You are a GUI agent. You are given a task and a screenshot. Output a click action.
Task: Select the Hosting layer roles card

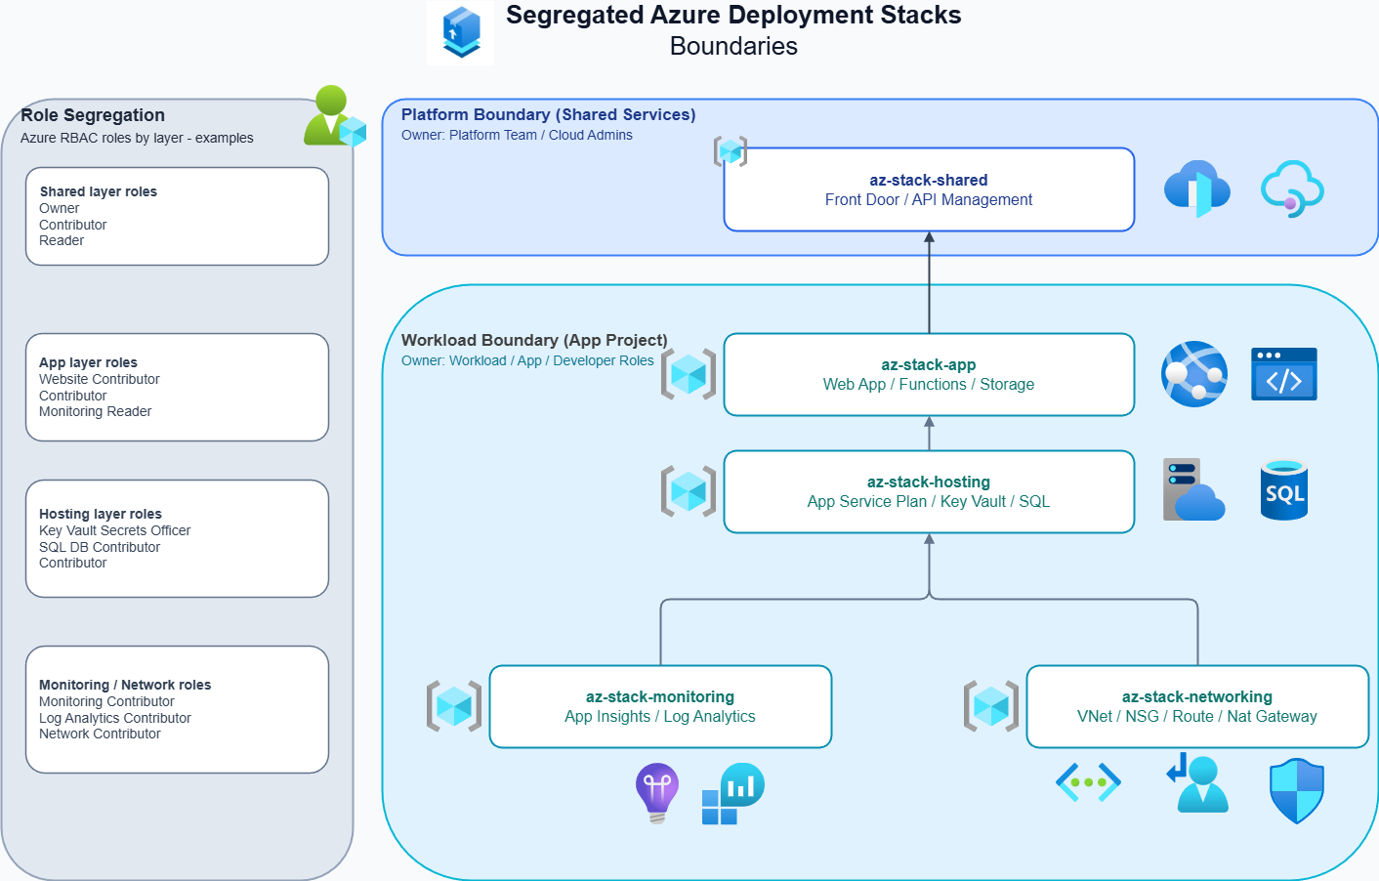click(177, 538)
